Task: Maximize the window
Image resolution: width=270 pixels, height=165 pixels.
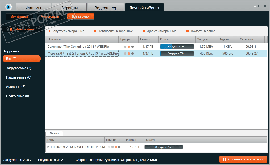Action: 260,6
